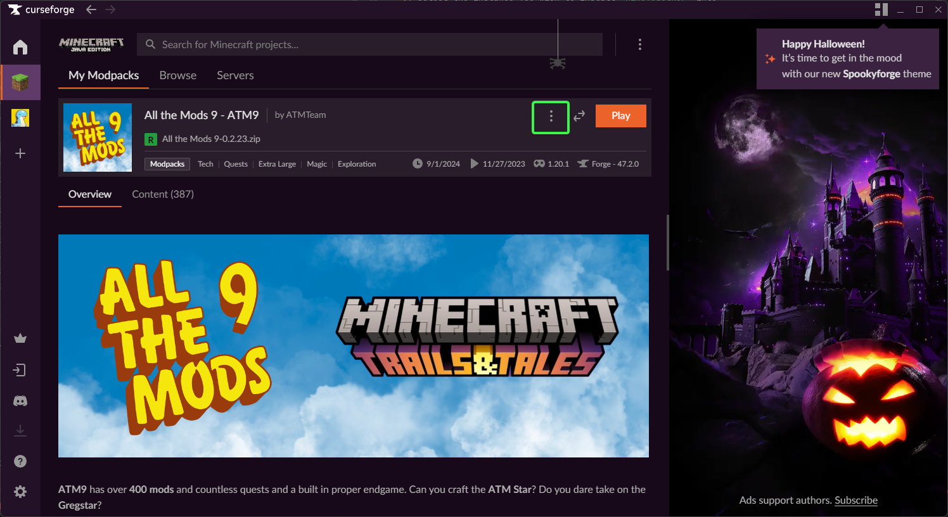948x517 pixels.
Task: Click the sparkle icon in Halloween notice
Action: [770, 59]
